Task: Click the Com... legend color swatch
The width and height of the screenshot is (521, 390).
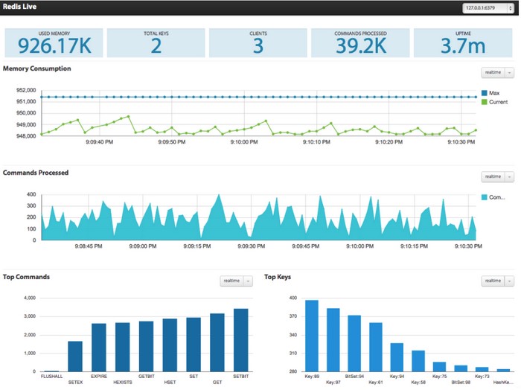Action: (485, 197)
